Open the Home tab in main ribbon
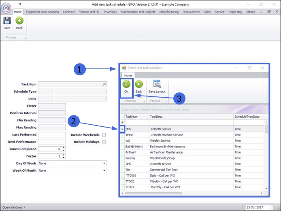This screenshot has height=211, width=281. click(18, 12)
